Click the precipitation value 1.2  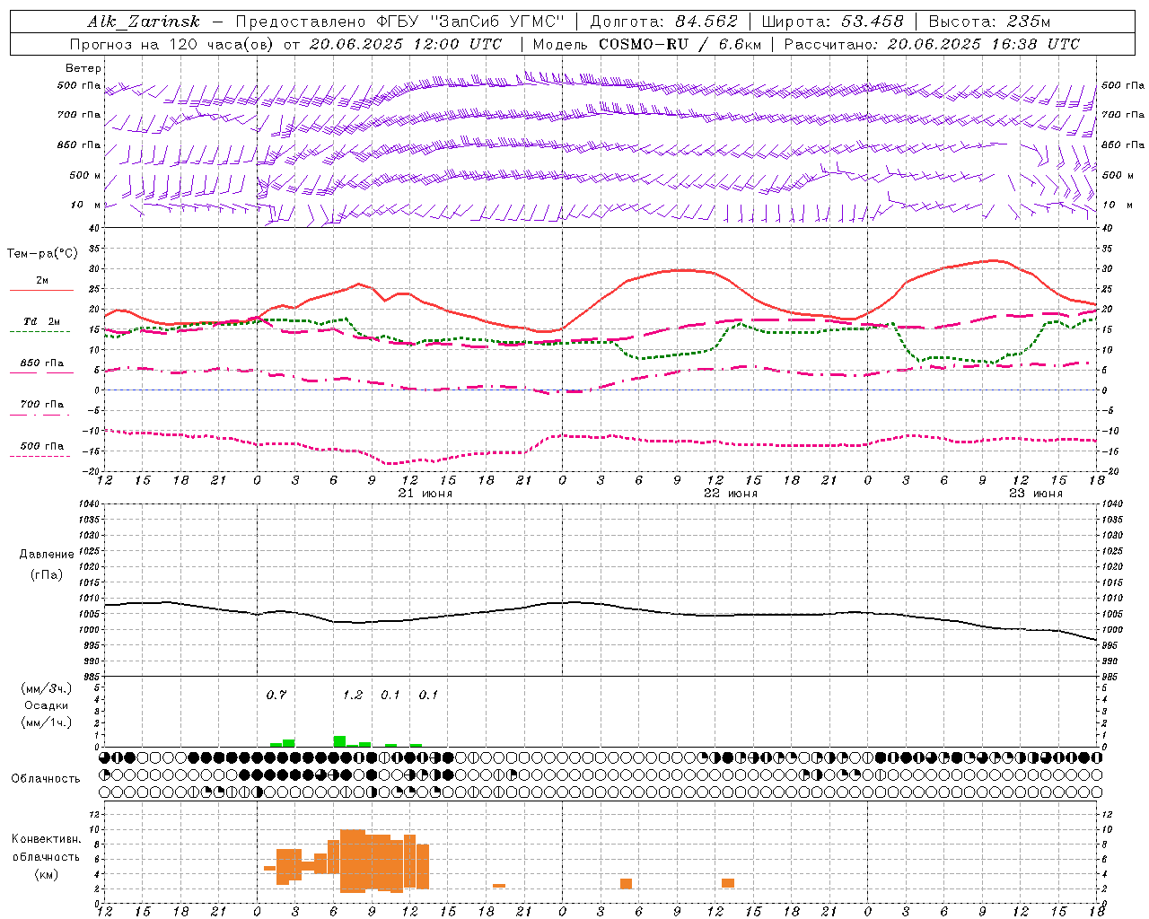(353, 695)
